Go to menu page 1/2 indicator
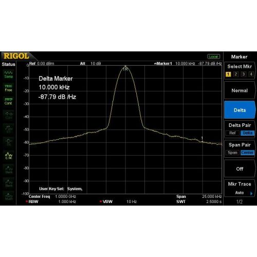The height and width of the screenshot is (257, 257). click(240, 201)
